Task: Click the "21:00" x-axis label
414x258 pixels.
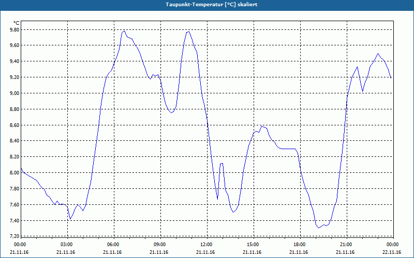Action: pyautogui.click(x=346, y=245)
